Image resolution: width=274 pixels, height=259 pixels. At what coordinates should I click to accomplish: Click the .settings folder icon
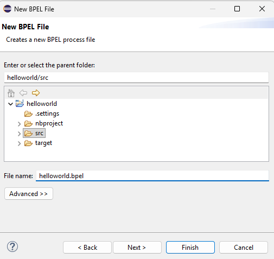click(x=28, y=114)
